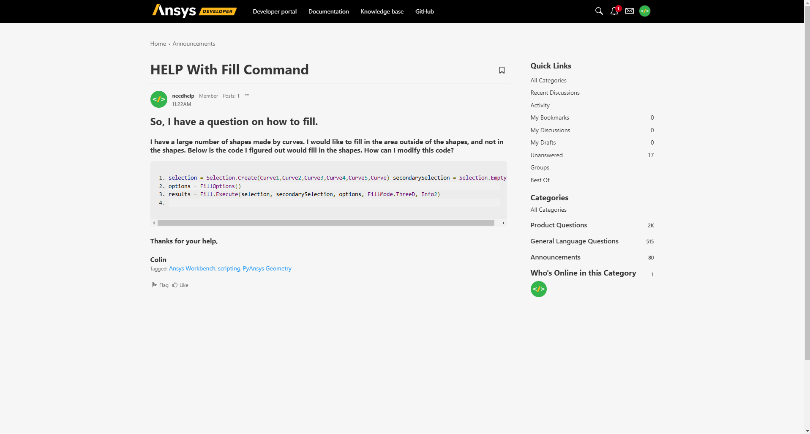The height and width of the screenshot is (434, 810).
Task: Click the needhelp username
Action: tap(183, 96)
